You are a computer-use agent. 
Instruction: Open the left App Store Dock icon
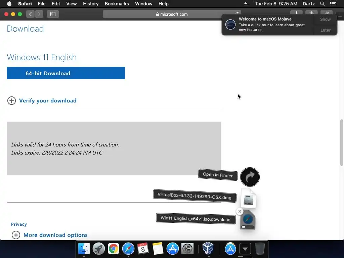(172, 249)
